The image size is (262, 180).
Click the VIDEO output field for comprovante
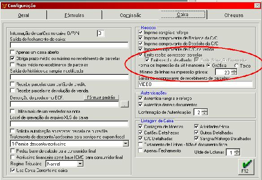(x=195, y=84)
